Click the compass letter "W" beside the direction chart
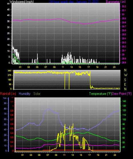 coord(126,75)
